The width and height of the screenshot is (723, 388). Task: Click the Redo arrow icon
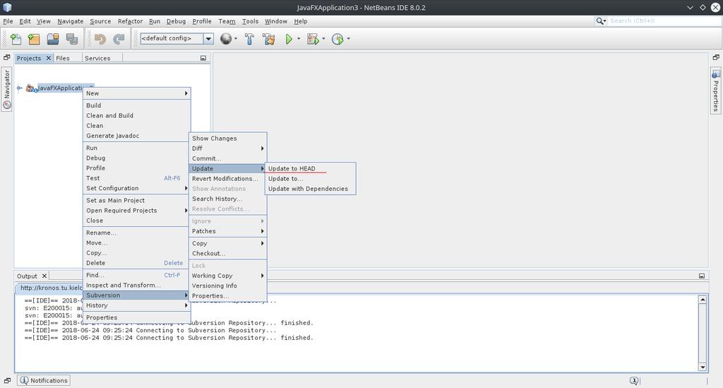coord(119,39)
